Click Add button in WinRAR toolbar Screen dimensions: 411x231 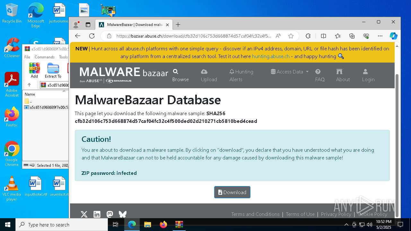click(x=34, y=71)
